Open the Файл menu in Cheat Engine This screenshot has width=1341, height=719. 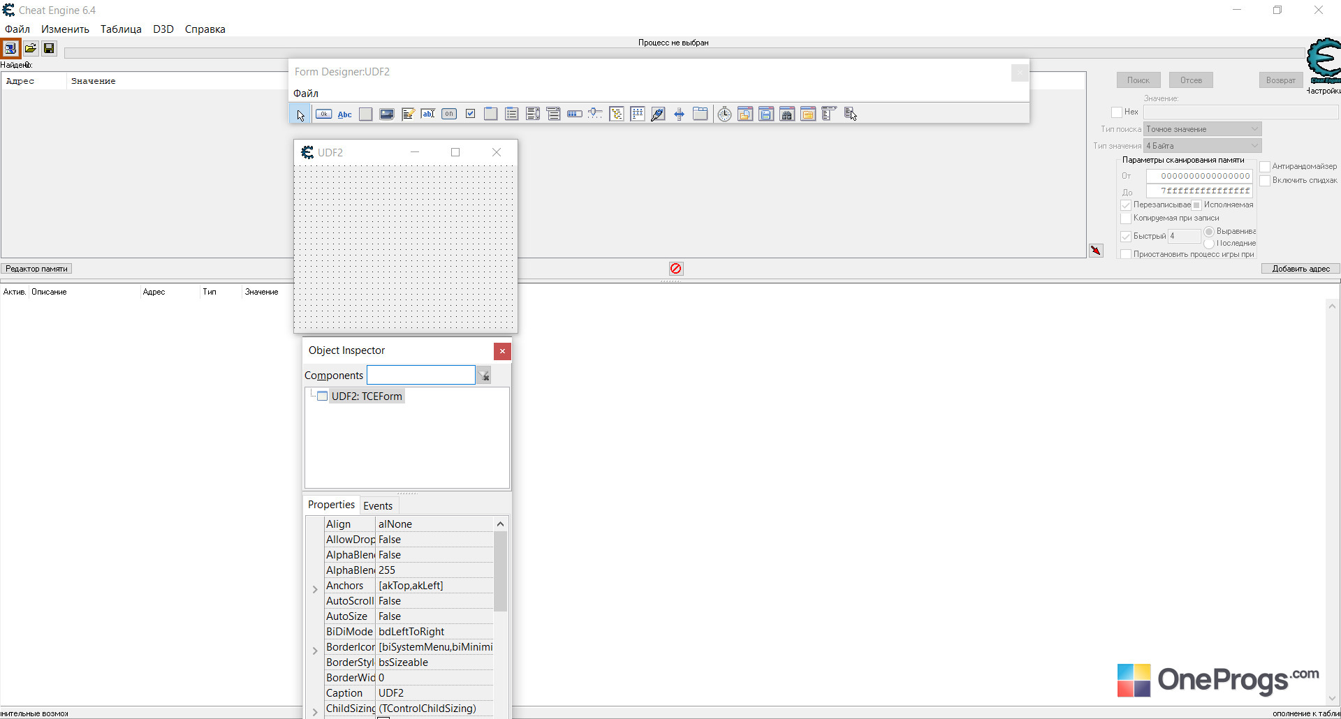(x=17, y=29)
